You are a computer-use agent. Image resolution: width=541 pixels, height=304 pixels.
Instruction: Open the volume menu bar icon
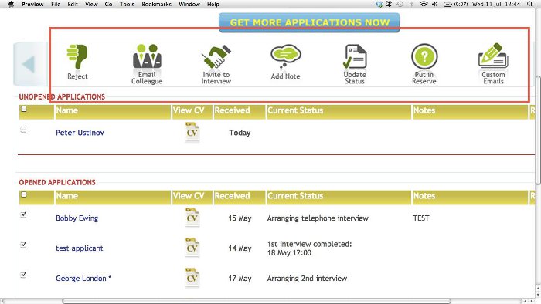coord(434,4)
